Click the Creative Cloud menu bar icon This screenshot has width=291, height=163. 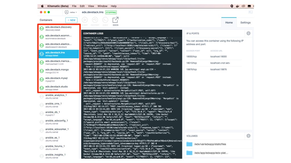click(x=243, y=6)
